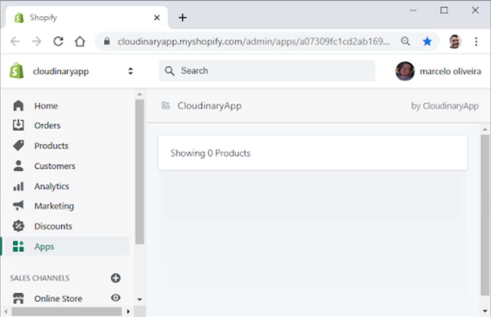Viewport: 491px width, 317px height.
Task: Open a new browser tab
Action: (x=183, y=18)
